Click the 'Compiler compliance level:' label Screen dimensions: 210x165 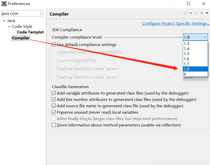click(77, 37)
